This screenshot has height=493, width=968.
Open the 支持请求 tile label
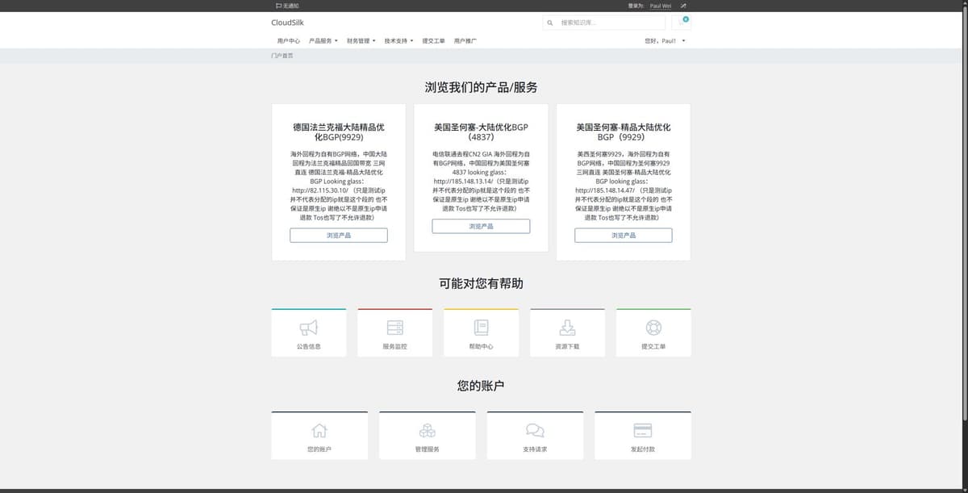point(535,449)
